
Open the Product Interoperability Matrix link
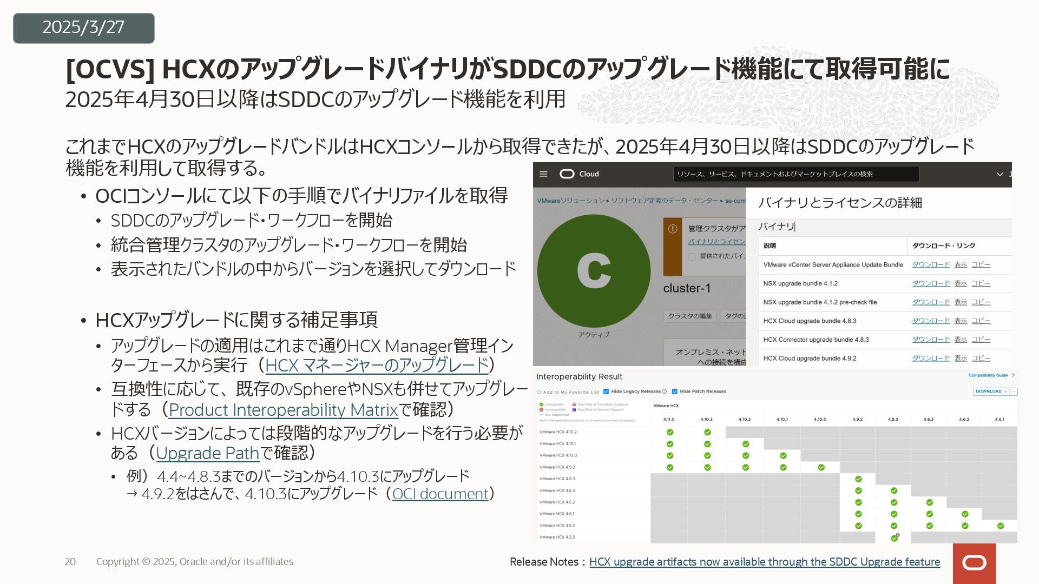click(283, 410)
